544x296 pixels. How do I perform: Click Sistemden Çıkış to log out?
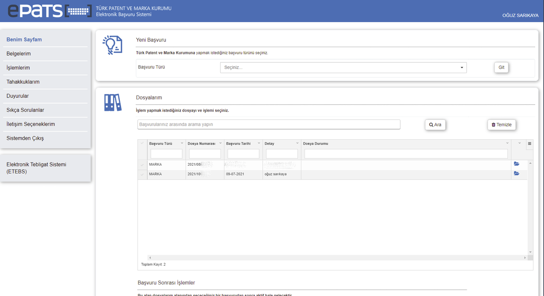(25, 138)
